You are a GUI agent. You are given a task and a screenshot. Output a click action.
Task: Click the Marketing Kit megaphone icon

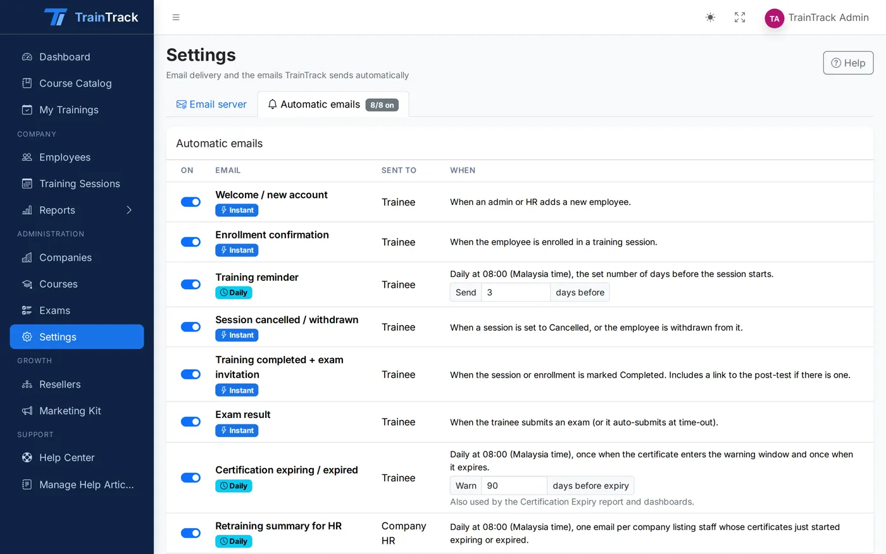coord(27,411)
